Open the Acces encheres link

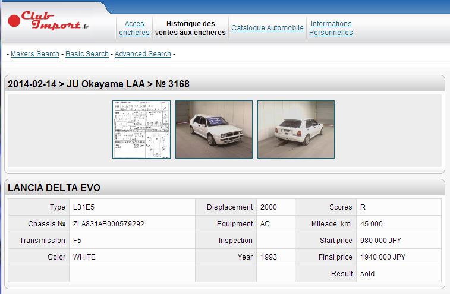(134, 28)
